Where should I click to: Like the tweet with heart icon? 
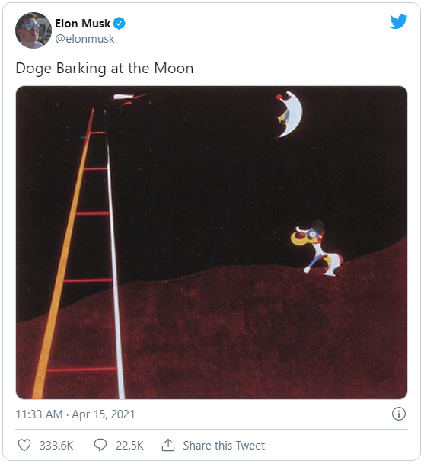click(x=24, y=446)
